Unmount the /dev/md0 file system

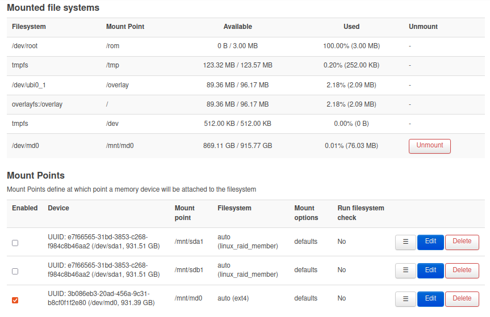(x=430, y=146)
